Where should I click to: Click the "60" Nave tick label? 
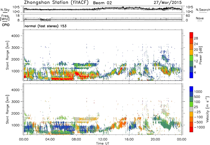pos(188,16)
